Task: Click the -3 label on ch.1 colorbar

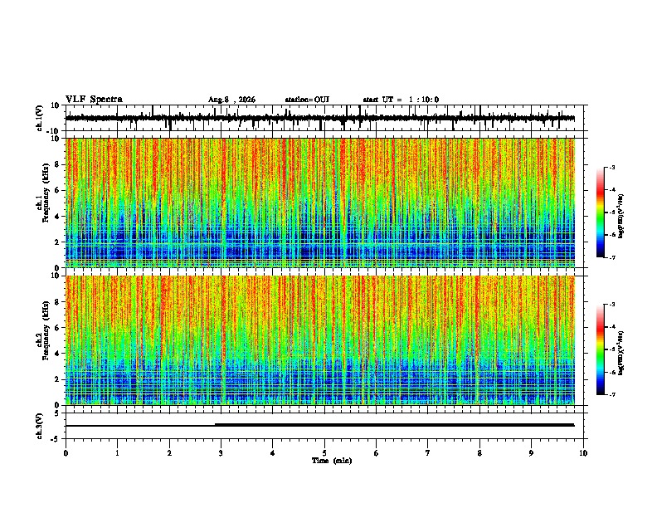Action: coord(611,167)
